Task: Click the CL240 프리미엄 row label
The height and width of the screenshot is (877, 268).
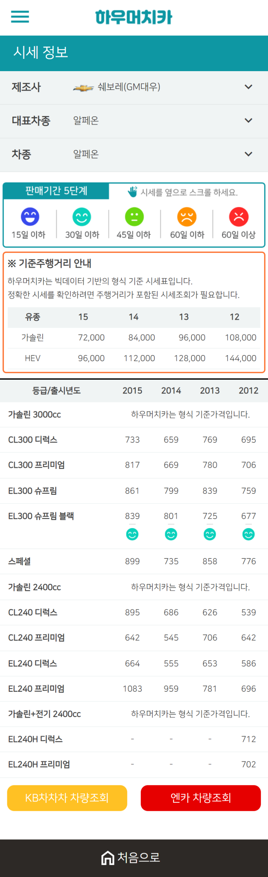Action: coord(36,638)
